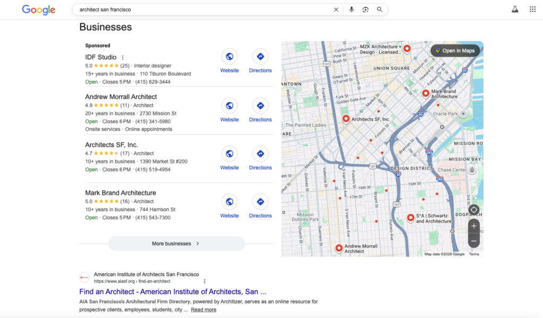Click the magnifying glass search icon
The height and width of the screenshot is (318, 543).
coord(380,10)
